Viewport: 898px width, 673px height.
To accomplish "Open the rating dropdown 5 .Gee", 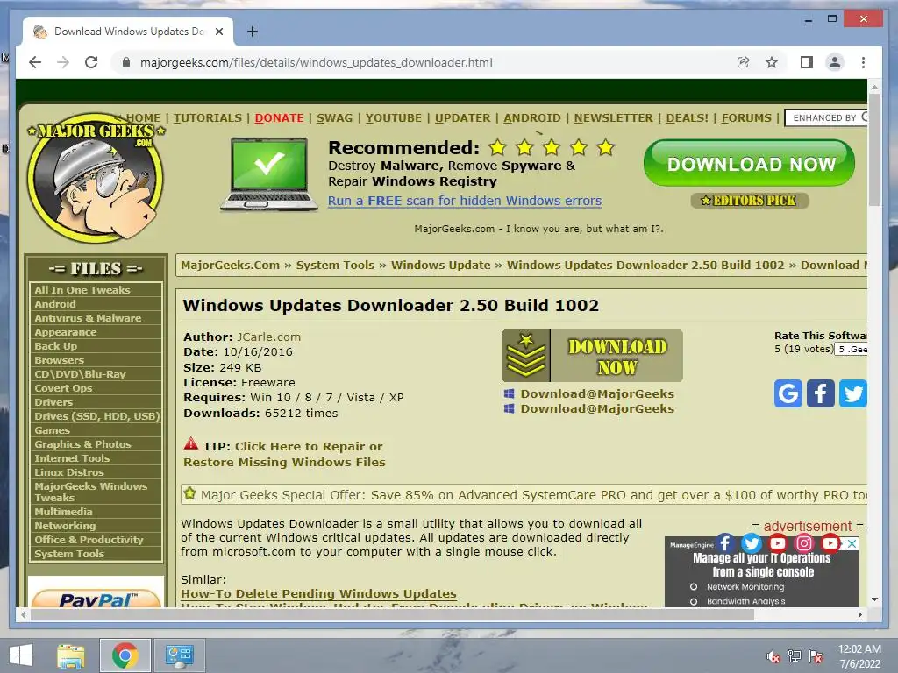I will [x=851, y=349].
